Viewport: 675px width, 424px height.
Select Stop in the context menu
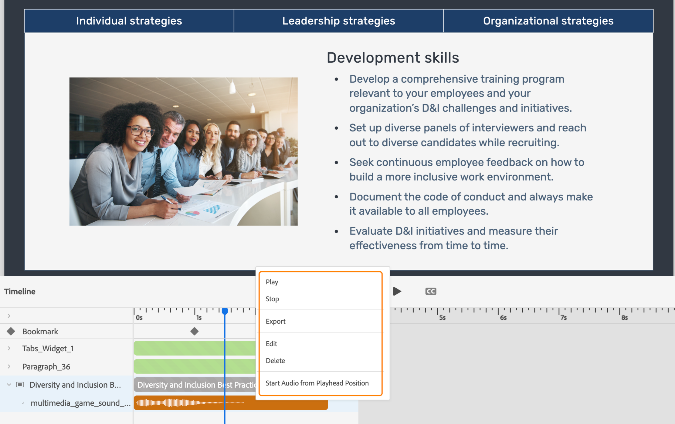click(x=272, y=299)
